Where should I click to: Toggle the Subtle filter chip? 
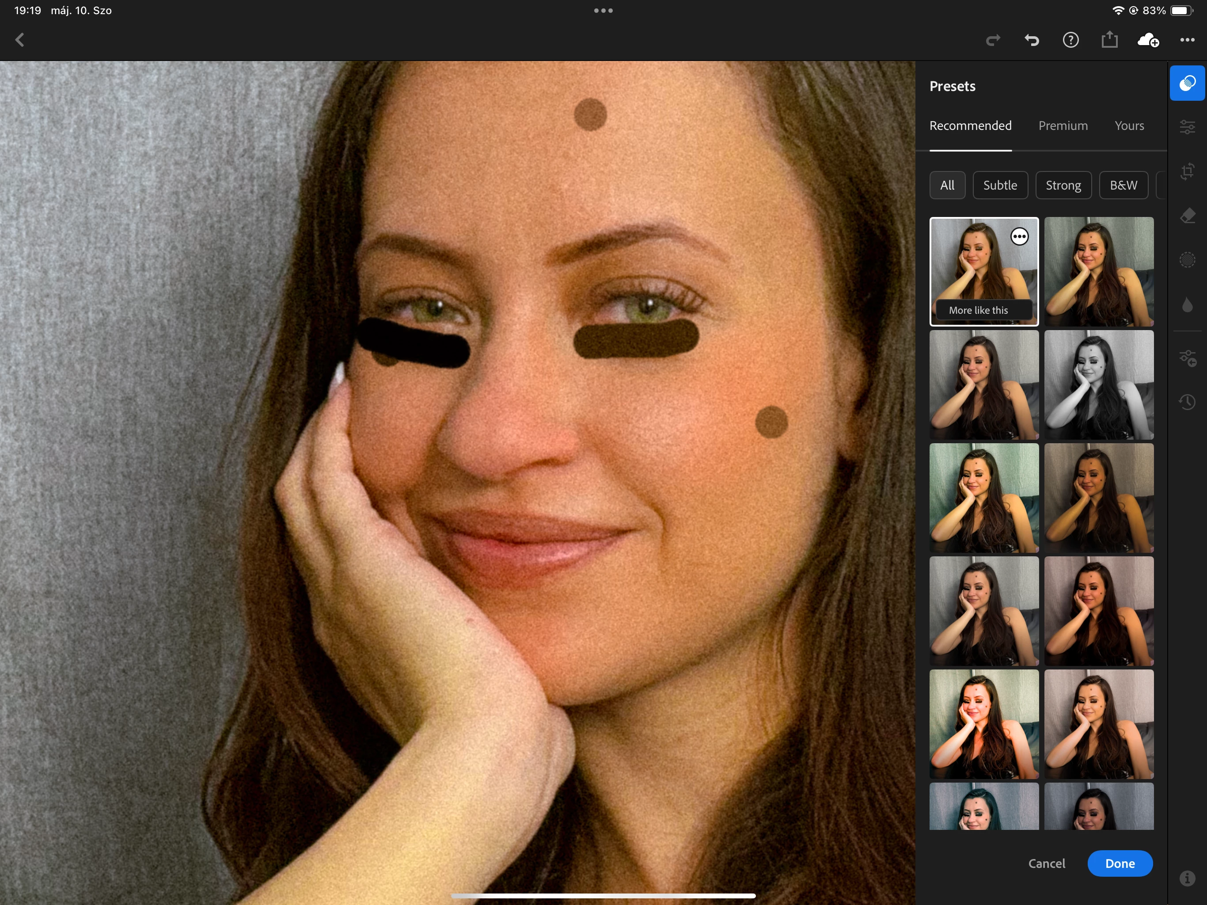(x=1000, y=186)
